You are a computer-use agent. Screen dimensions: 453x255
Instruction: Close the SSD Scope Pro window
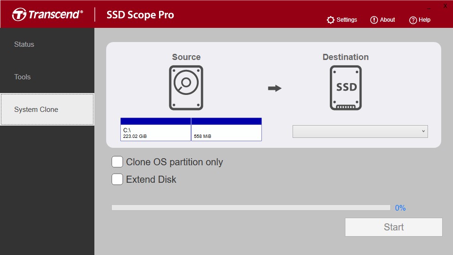[445, 6]
